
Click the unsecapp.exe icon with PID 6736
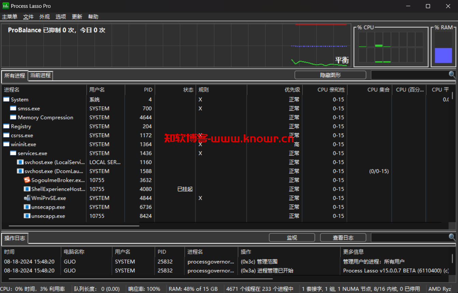[x=27, y=207]
